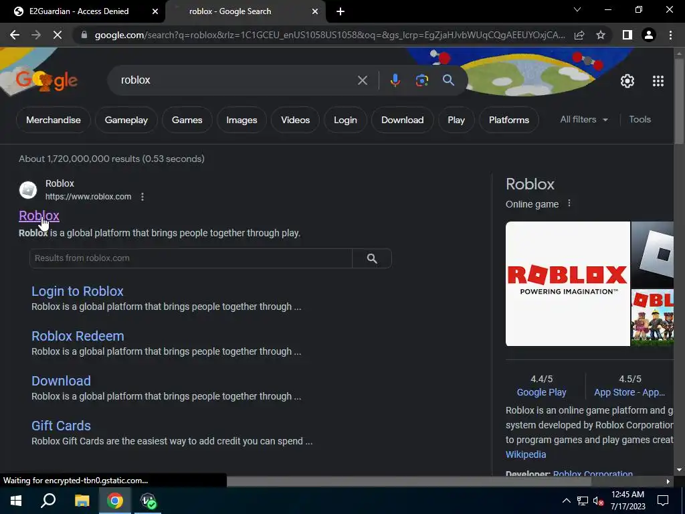The width and height of the screenshot is (685, 514).
Task: Open the main Roblox result link
Action: pyautogui.click(x=39, y=216)
